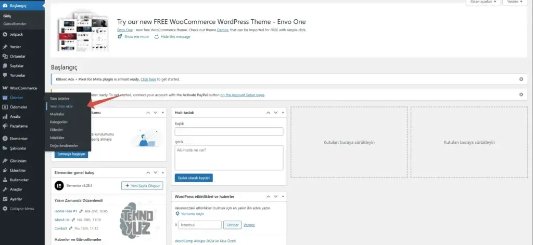Click the Gönder button
The height and width of the screenshot is (245, 533).
point(233,225)
